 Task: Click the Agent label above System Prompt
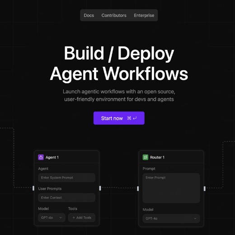pos(43,169)
